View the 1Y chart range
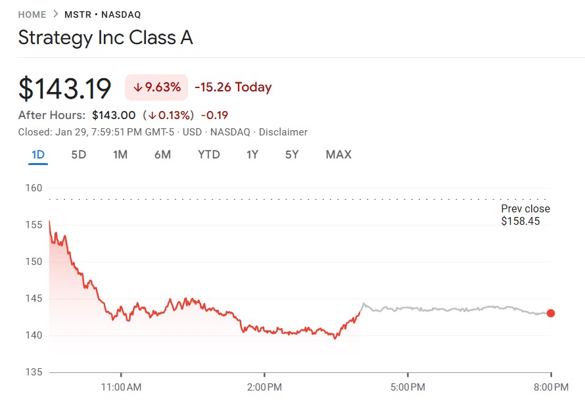Screen dimensions: 585x407 click(252, 155)
